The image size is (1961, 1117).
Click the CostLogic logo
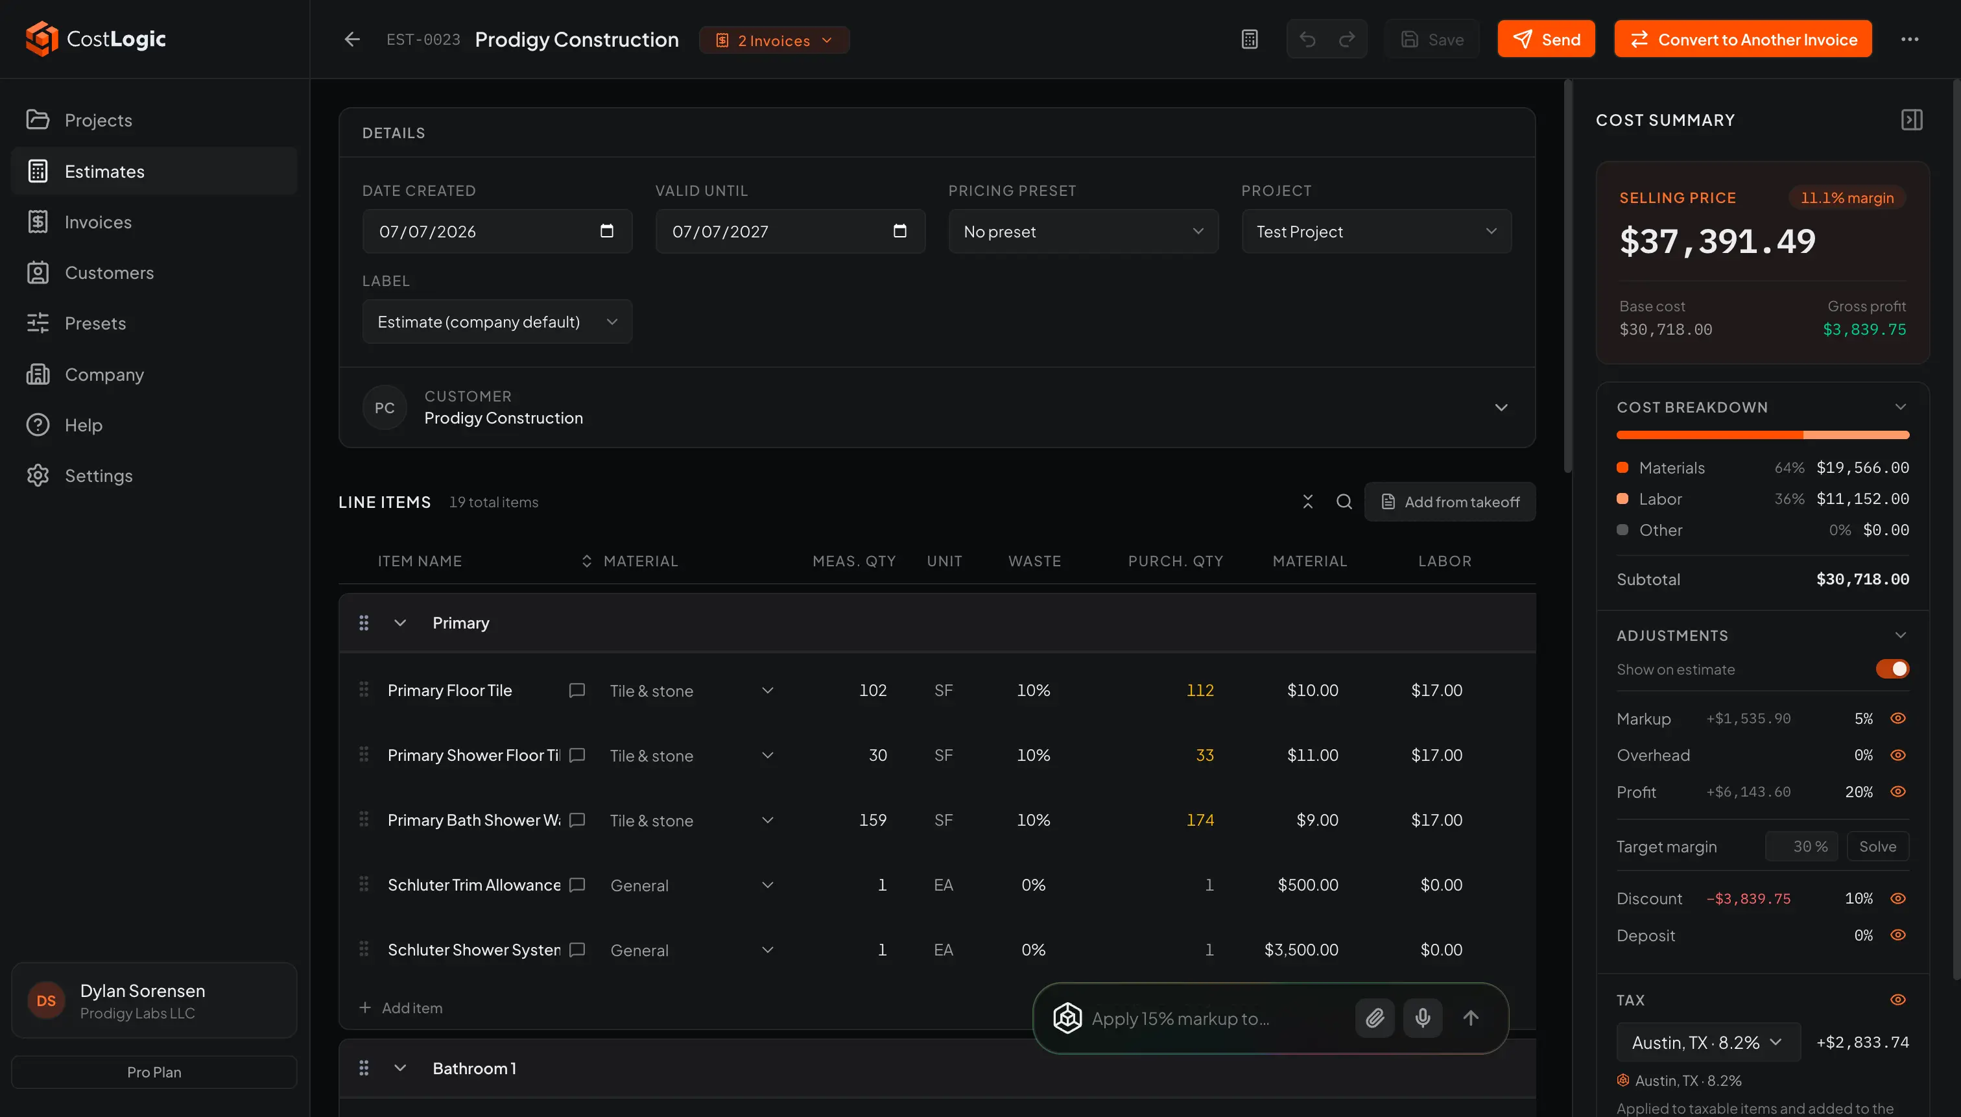coord(95,39)
